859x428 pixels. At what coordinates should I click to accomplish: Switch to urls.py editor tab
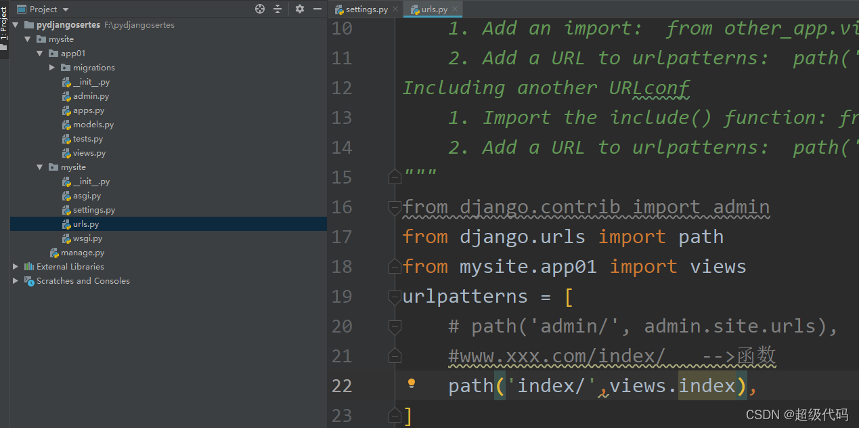tap(434, 9)
